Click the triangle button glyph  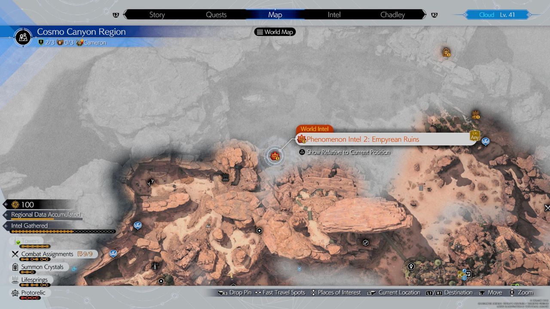click(x=302, y=152)
